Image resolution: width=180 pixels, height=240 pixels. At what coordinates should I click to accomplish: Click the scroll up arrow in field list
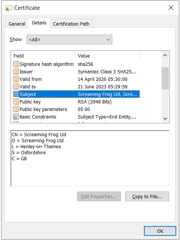165,55
